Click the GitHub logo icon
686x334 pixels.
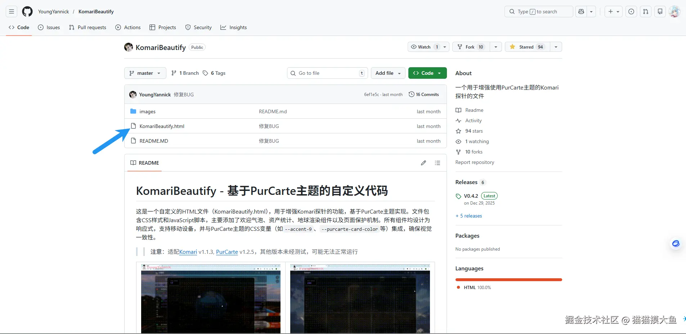27,12
